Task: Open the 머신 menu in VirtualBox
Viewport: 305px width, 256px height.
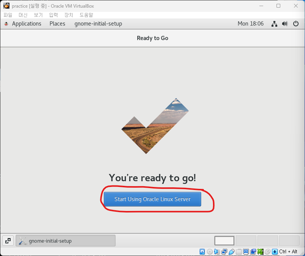Action: (23, 15)
